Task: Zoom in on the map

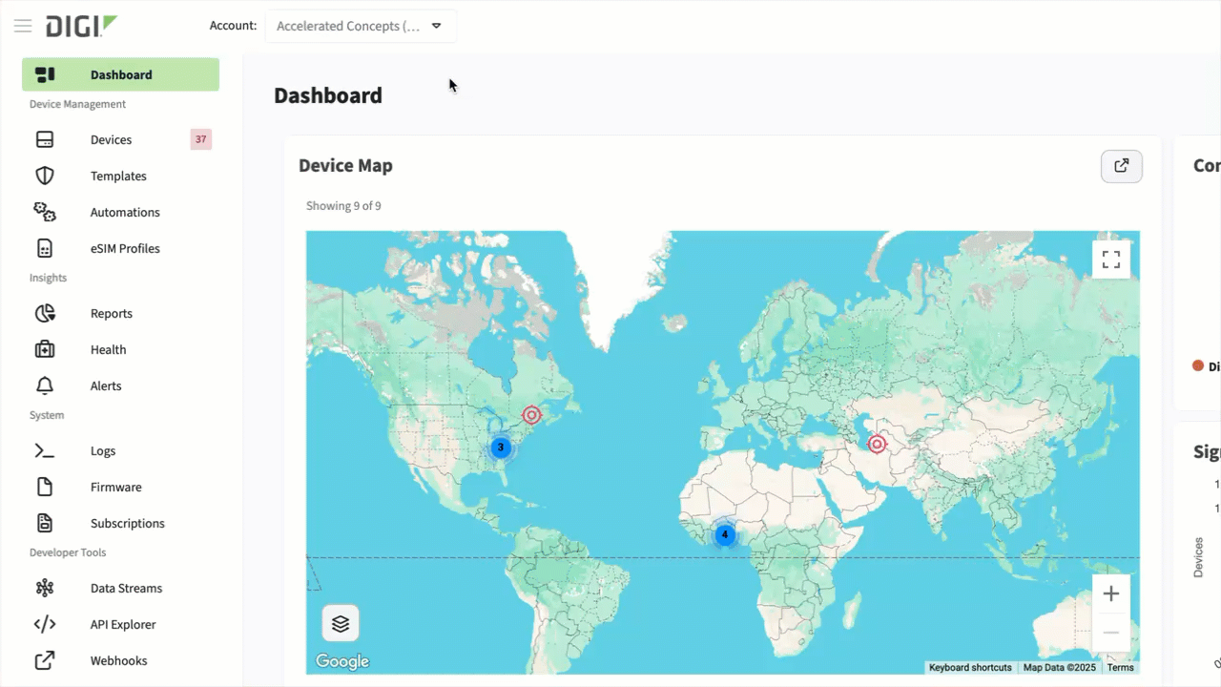Action: [x=1110, y=594]
